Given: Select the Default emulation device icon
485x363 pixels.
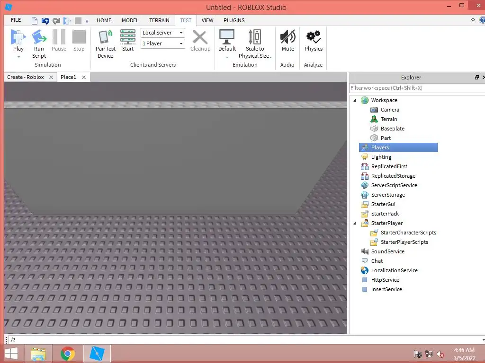Looking at the screenshot, I should pyautogui.click(x=227, y=37).
